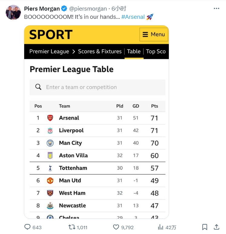
Task: Click the Piers Morgan display name
Action: (42, 8)
